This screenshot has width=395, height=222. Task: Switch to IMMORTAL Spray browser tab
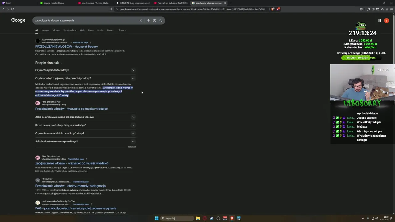133,3
